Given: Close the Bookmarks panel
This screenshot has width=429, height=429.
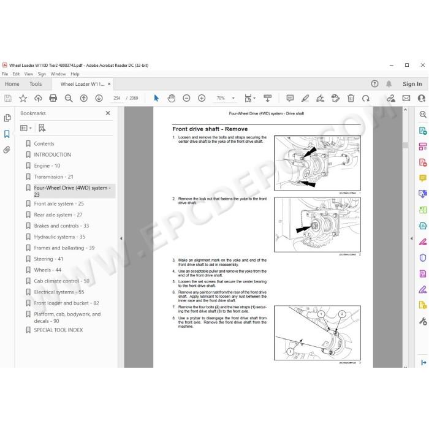Looking at the screenshot, I should [x=108, y=113].
